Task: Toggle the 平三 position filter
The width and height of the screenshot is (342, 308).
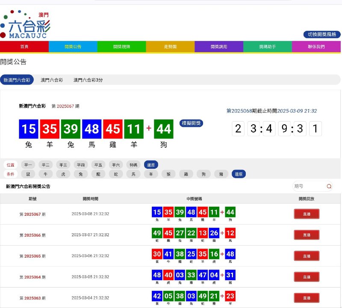Action: pyautogui.click(x=63, y=165)
